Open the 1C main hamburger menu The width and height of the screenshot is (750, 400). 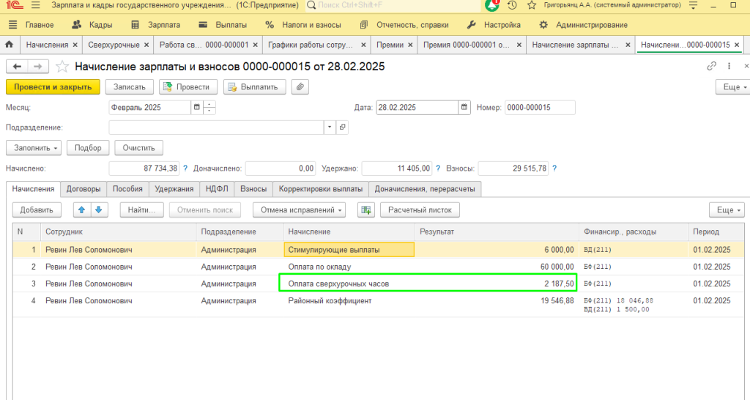(x=35, y=5)
